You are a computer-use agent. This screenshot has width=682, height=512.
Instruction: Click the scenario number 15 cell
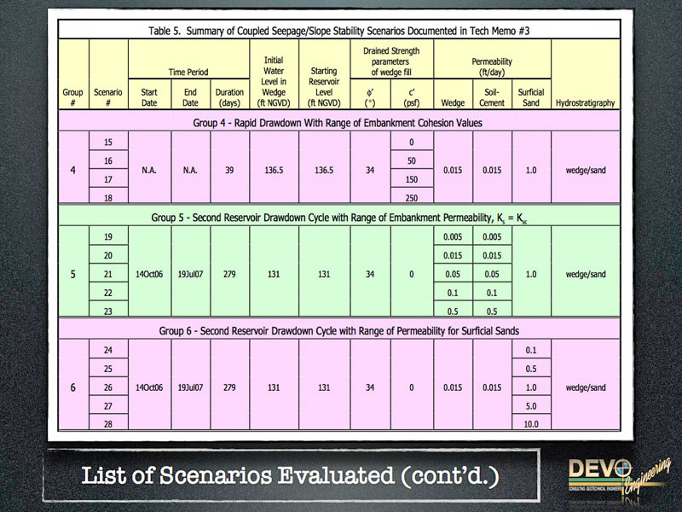click(x=108, y=142)
